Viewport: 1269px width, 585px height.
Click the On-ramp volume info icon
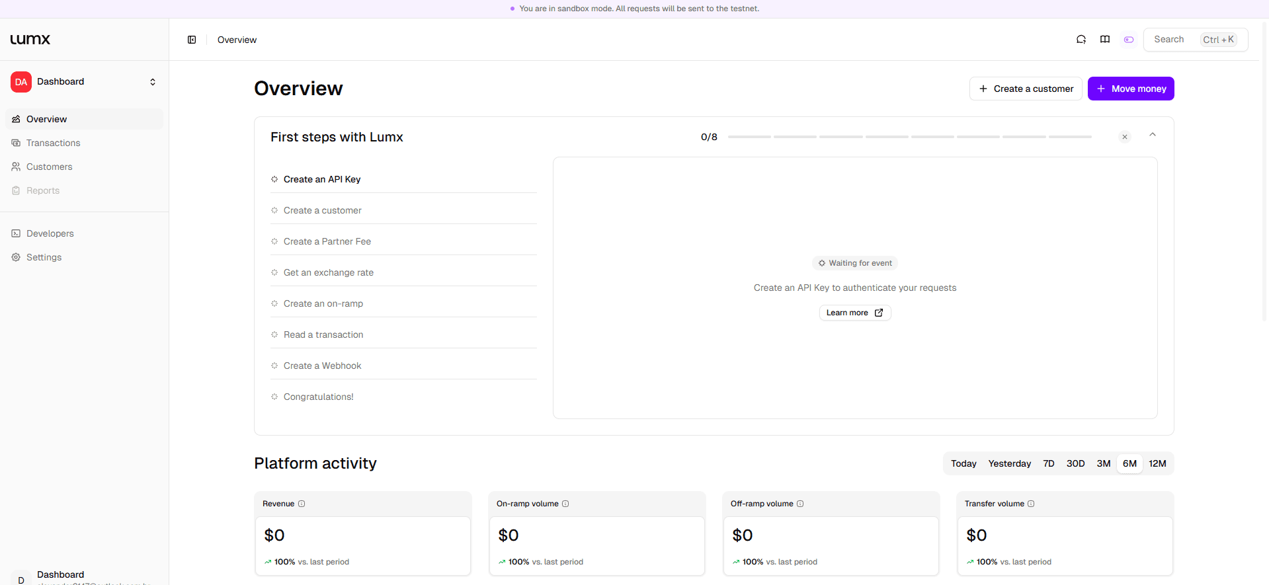565,504
